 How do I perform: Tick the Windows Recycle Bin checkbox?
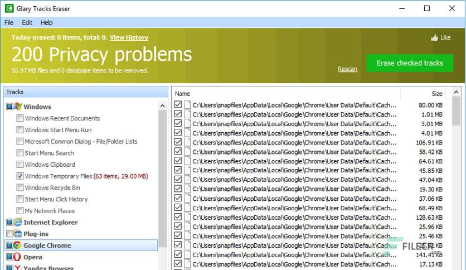pos(20,187)
